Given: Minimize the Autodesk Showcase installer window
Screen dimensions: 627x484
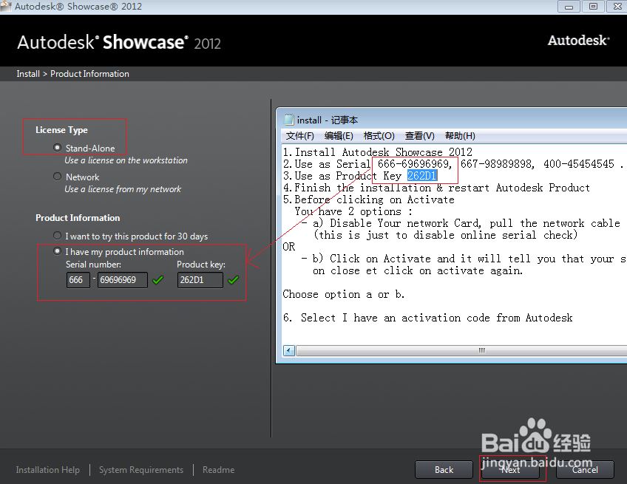Looking at the screenshot, I should tap(569, 7).
